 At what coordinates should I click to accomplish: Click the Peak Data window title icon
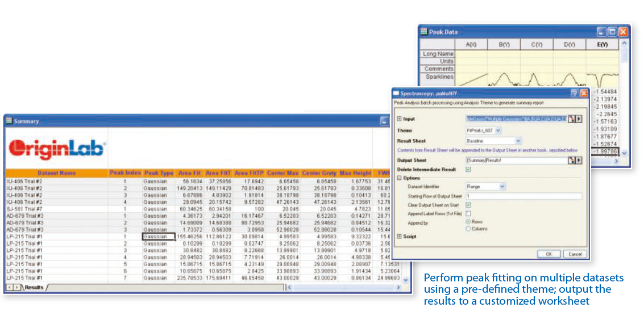(423, 32)
